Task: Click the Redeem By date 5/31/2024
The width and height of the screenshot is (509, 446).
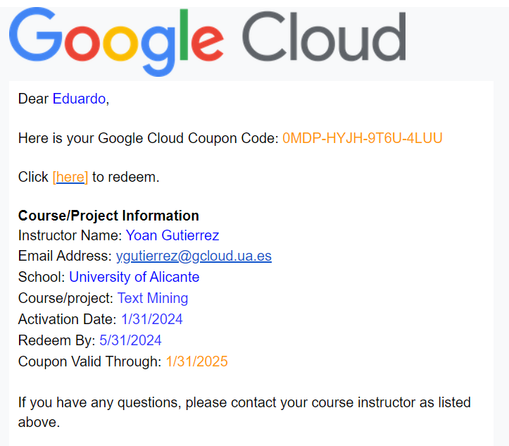Action: pos(130,340)
